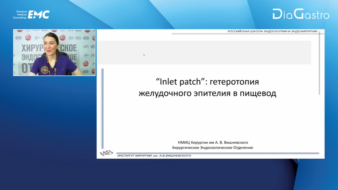Click the "Inlet patch" title line

207,82
